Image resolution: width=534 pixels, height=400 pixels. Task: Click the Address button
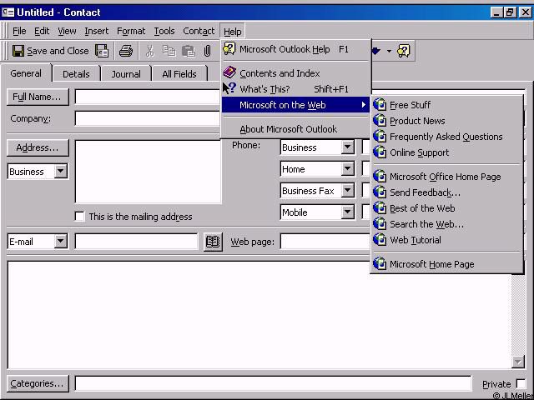click(x=38, y=147)
